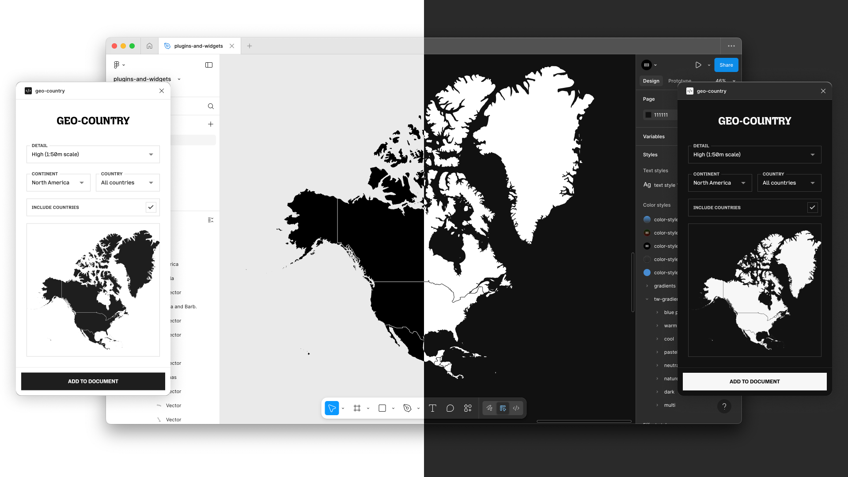Click the blue Share button

tap(726, 65)
